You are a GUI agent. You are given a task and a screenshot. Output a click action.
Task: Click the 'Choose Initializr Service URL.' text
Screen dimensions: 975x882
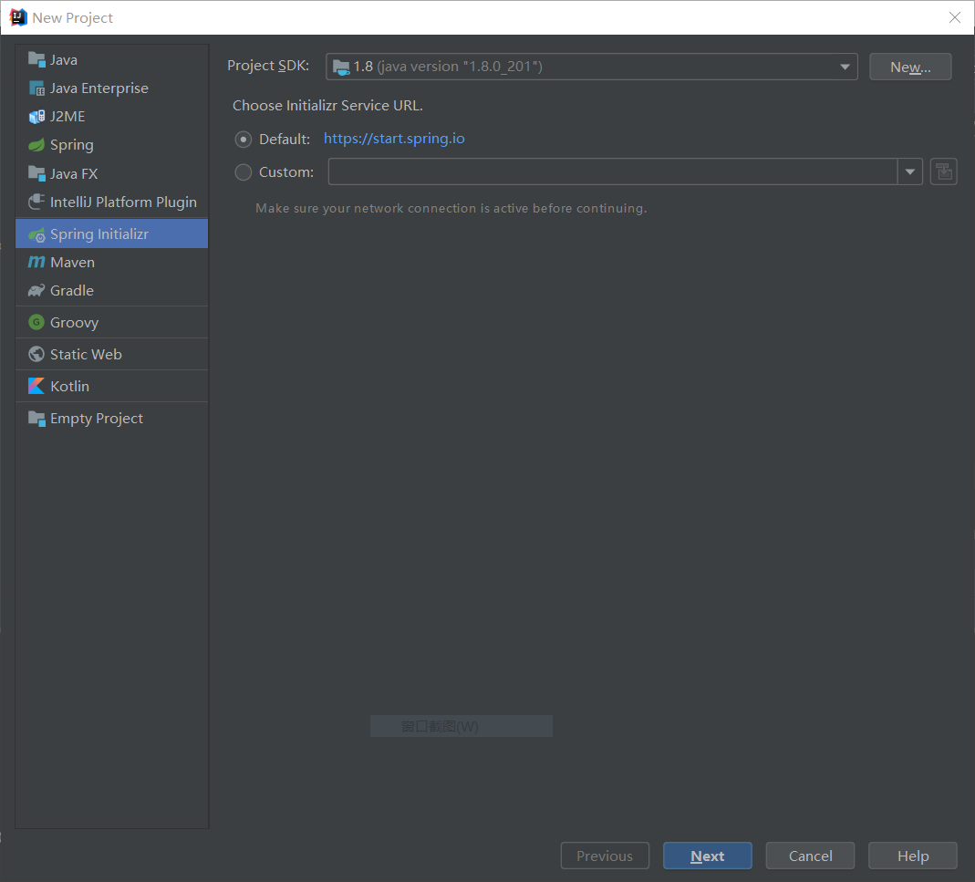pos(327,105)
